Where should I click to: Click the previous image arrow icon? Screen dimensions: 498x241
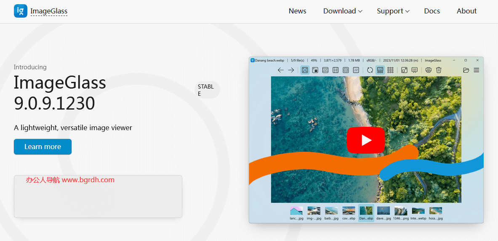(281, 70)
